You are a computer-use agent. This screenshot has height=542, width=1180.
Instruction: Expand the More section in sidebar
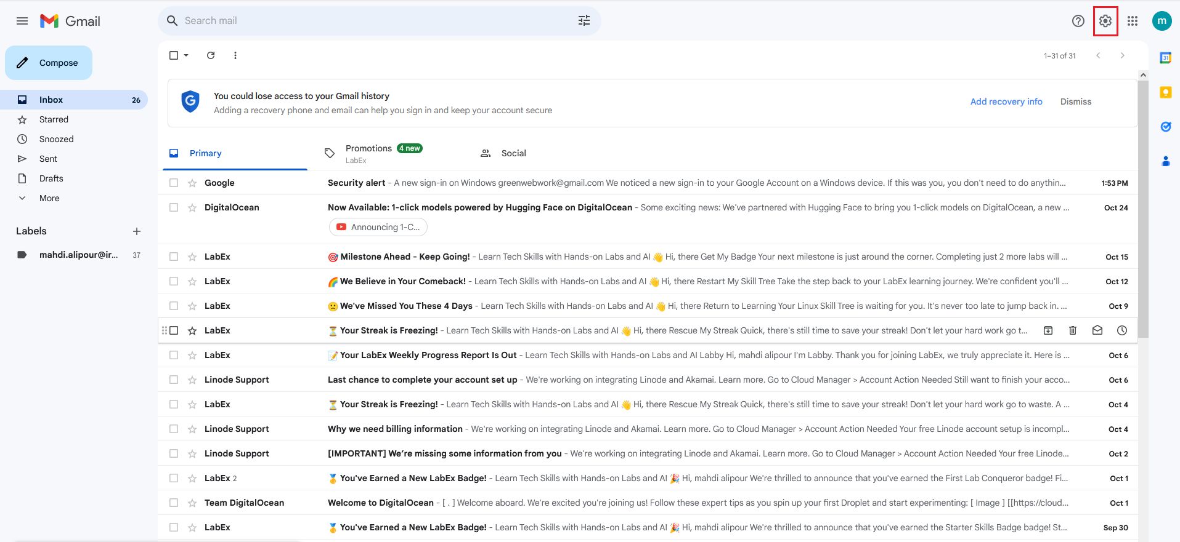[x=49, y=198]
